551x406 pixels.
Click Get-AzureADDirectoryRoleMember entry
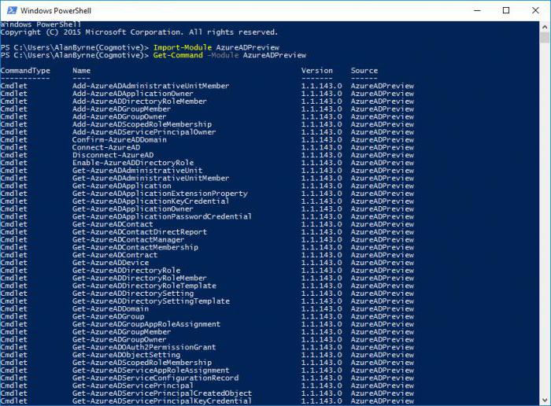pyautogui.click(x=139, y=279)
